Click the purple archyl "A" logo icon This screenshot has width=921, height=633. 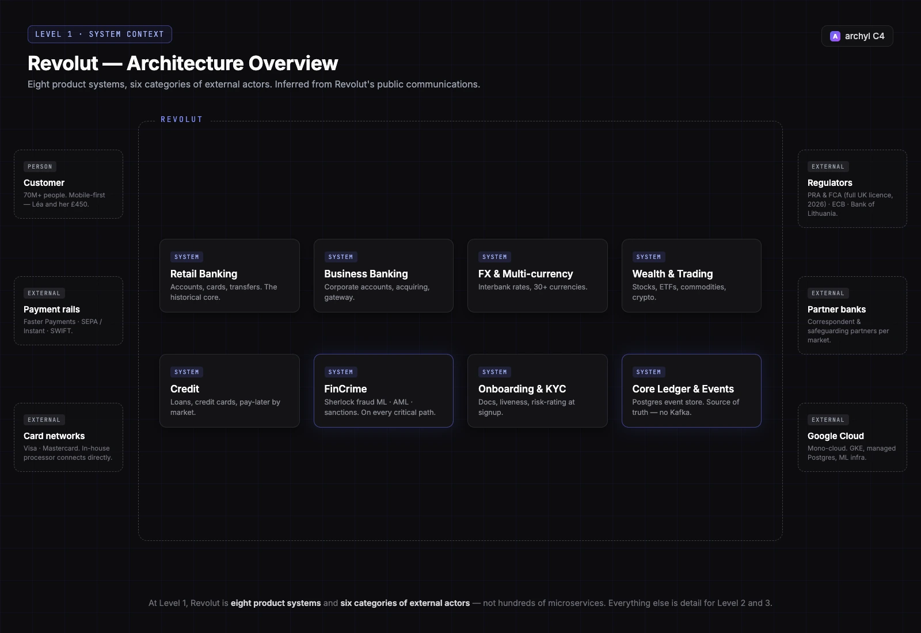tap(835, 36)
